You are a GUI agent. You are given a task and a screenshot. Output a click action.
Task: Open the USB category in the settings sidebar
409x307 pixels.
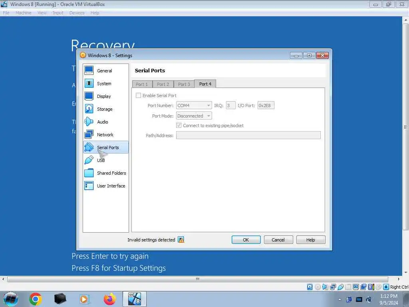click(x=105, y=160)
